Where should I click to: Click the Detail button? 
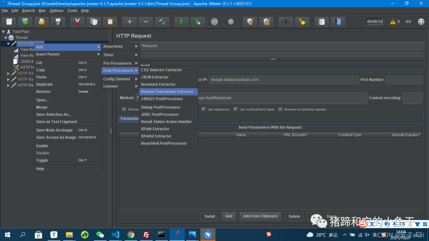[209, 216]
